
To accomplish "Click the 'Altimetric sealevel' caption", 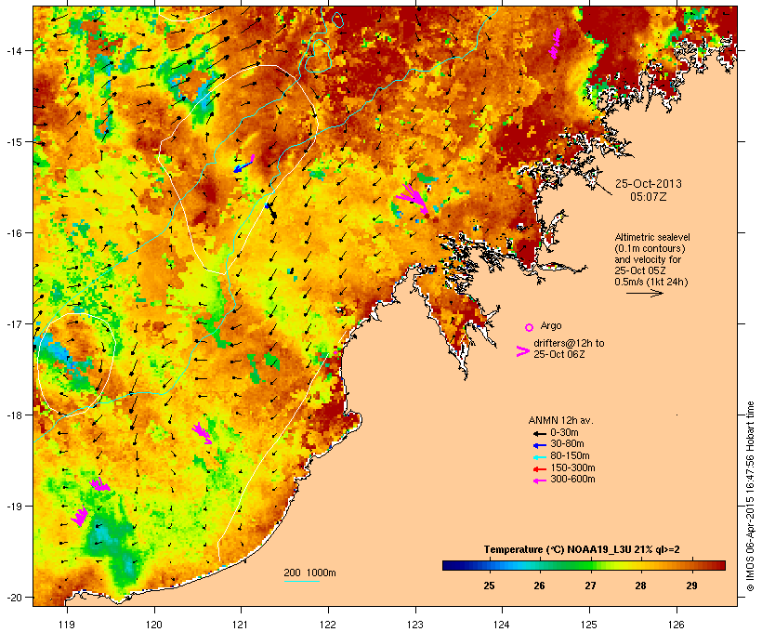I will 652,237.
